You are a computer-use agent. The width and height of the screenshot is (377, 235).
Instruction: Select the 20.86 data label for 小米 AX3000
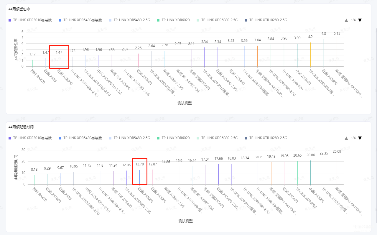311,155
